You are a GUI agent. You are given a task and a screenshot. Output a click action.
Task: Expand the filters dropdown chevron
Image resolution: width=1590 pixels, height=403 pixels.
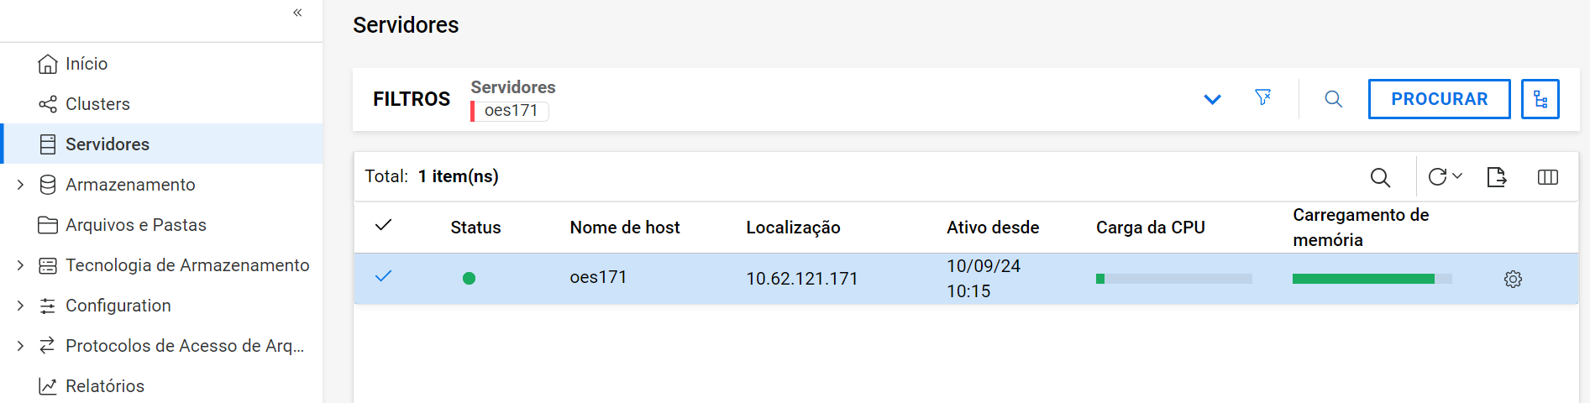pos(1212,99)
